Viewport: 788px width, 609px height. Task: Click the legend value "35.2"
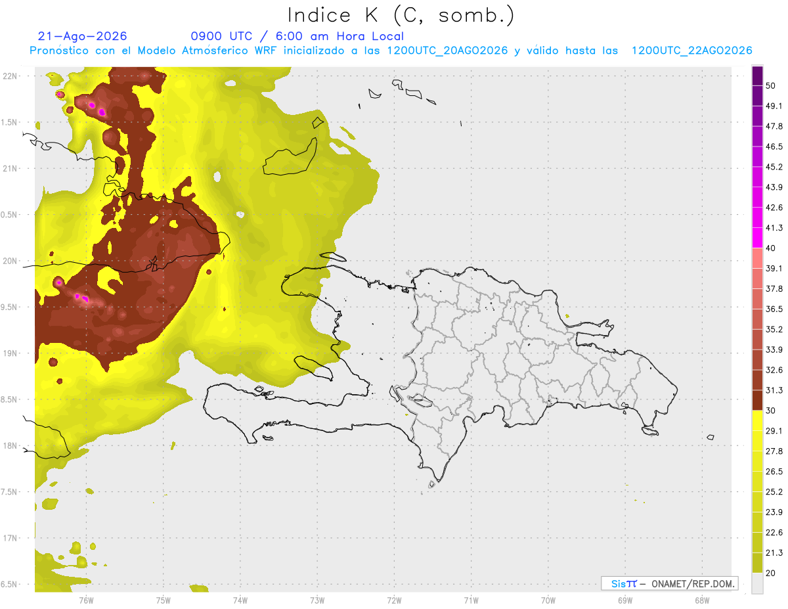774,329
